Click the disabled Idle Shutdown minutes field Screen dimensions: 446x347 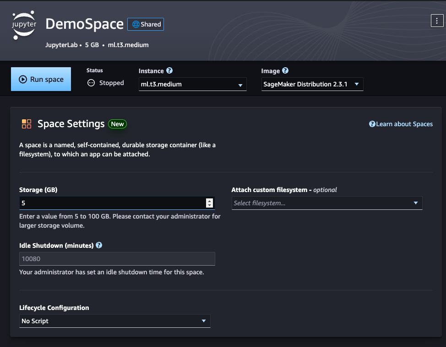117,259
